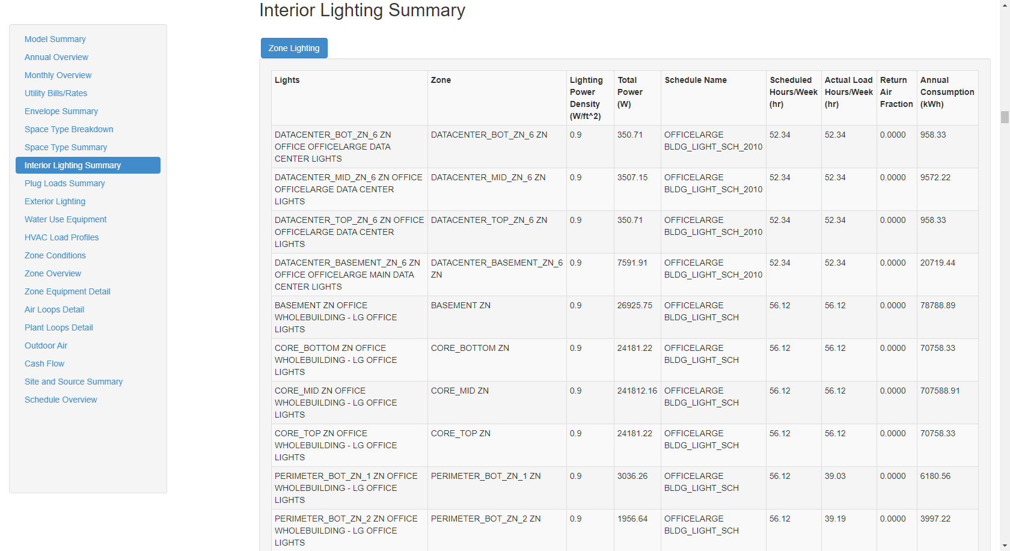Open the Exterior Lighting report
The height and width of the screenshot is (551, 1010).
[x=55, y=201]
